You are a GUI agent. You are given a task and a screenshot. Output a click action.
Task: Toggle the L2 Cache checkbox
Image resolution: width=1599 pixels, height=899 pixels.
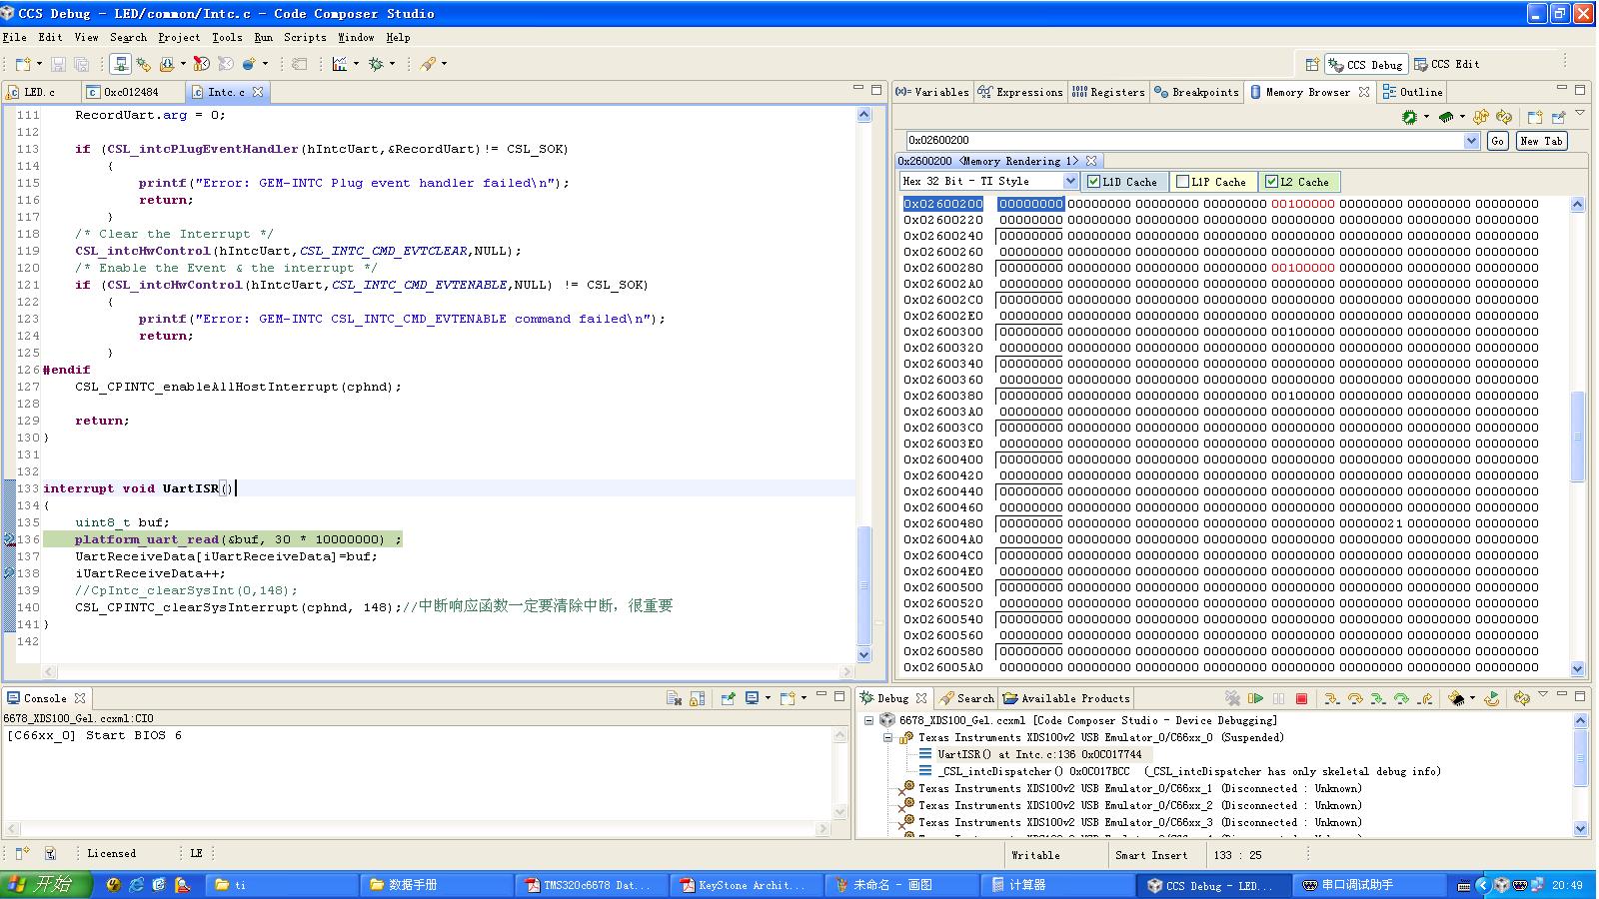coord(1271,182)
